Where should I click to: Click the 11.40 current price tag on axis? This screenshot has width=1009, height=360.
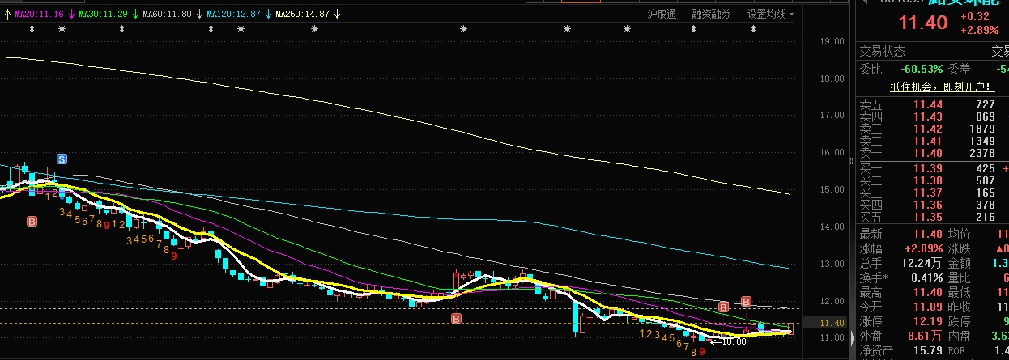coord(833,323)
